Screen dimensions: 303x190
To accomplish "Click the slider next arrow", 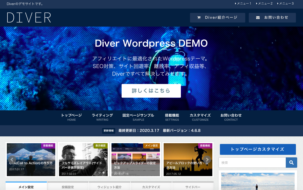I will [x=207, y=160].
